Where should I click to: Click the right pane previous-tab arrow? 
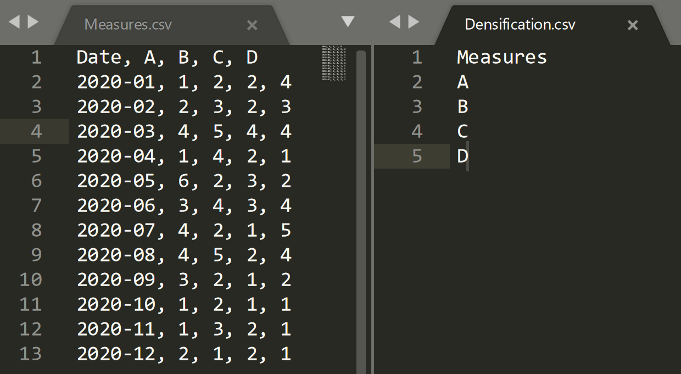point(394,22)
